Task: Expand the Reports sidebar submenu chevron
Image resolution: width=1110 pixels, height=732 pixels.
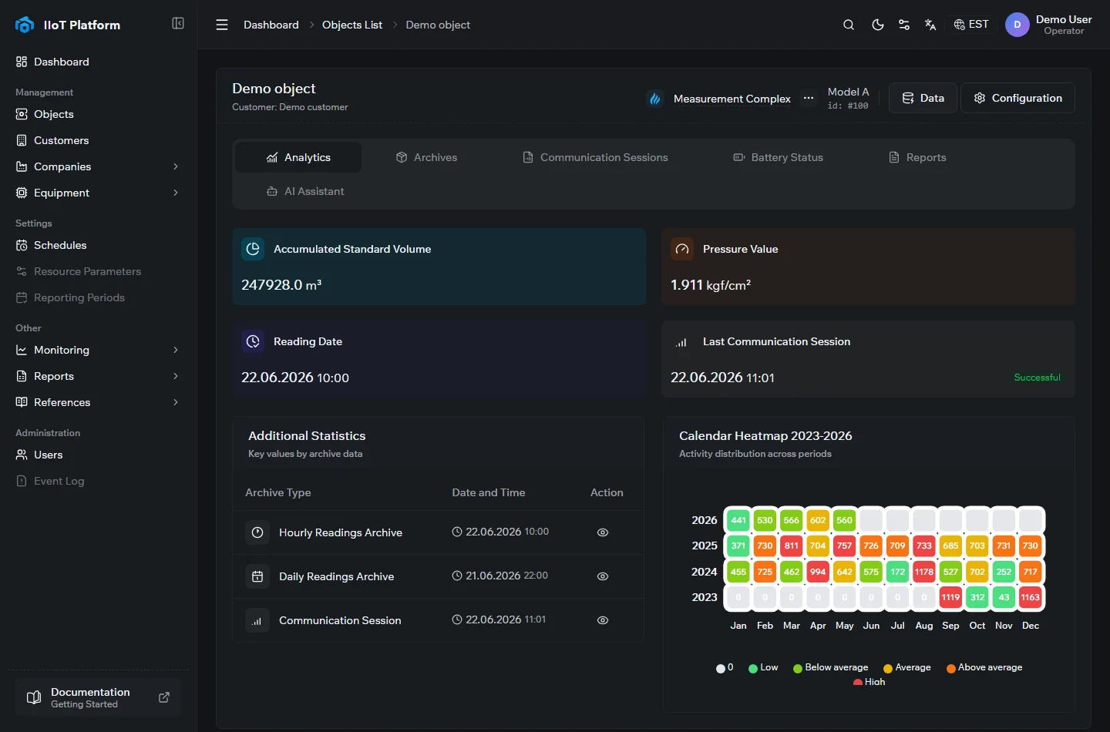Action: (x=176, y=376)
